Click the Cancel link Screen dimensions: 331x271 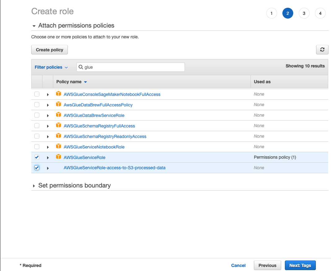point(238,265)
